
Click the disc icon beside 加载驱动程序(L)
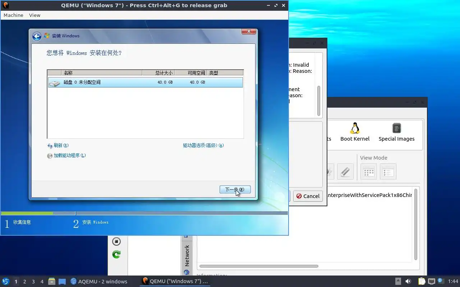(50, 156)
